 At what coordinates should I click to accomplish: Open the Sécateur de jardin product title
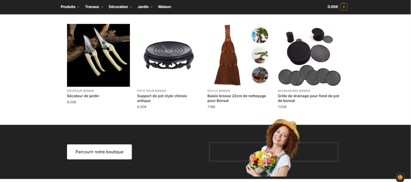(x=83, y=96)
